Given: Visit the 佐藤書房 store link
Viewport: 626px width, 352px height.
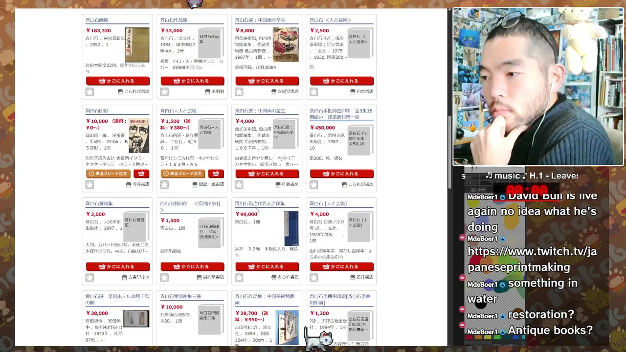Looking at the screenshot, I should point(287,184).
